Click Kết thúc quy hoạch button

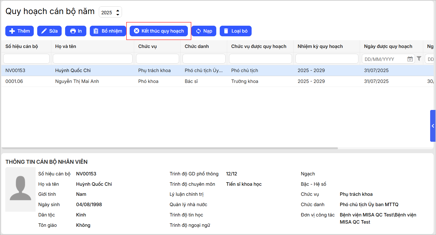click(159, 31)
